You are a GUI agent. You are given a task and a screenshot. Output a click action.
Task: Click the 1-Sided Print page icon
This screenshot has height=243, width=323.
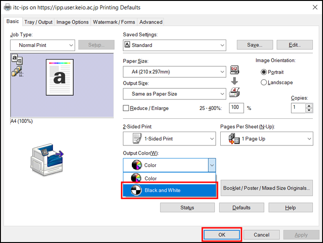pyautogui.click(x=137, y=138)
